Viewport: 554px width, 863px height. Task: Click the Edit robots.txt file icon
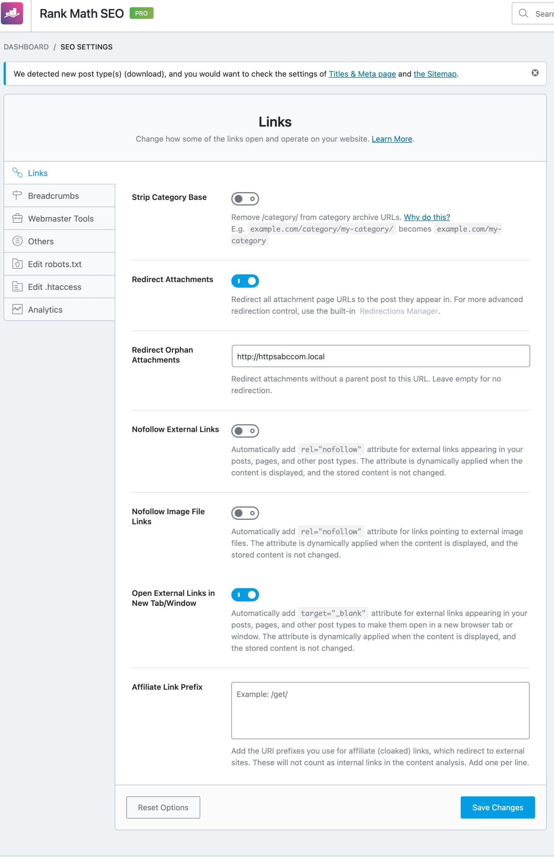click(x=17, y=264)
